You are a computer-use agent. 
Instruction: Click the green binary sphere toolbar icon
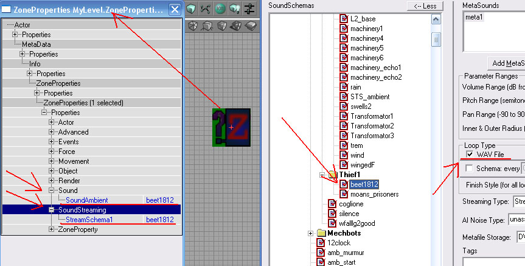220,9
